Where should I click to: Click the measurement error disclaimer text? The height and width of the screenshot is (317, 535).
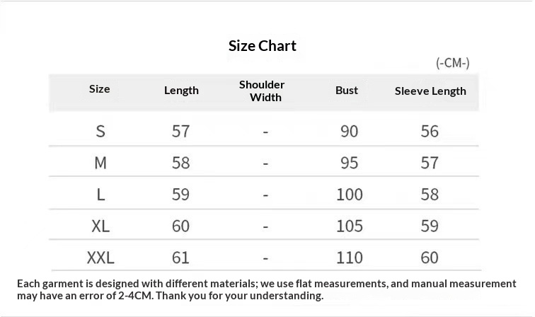click(x=266, y=289)
